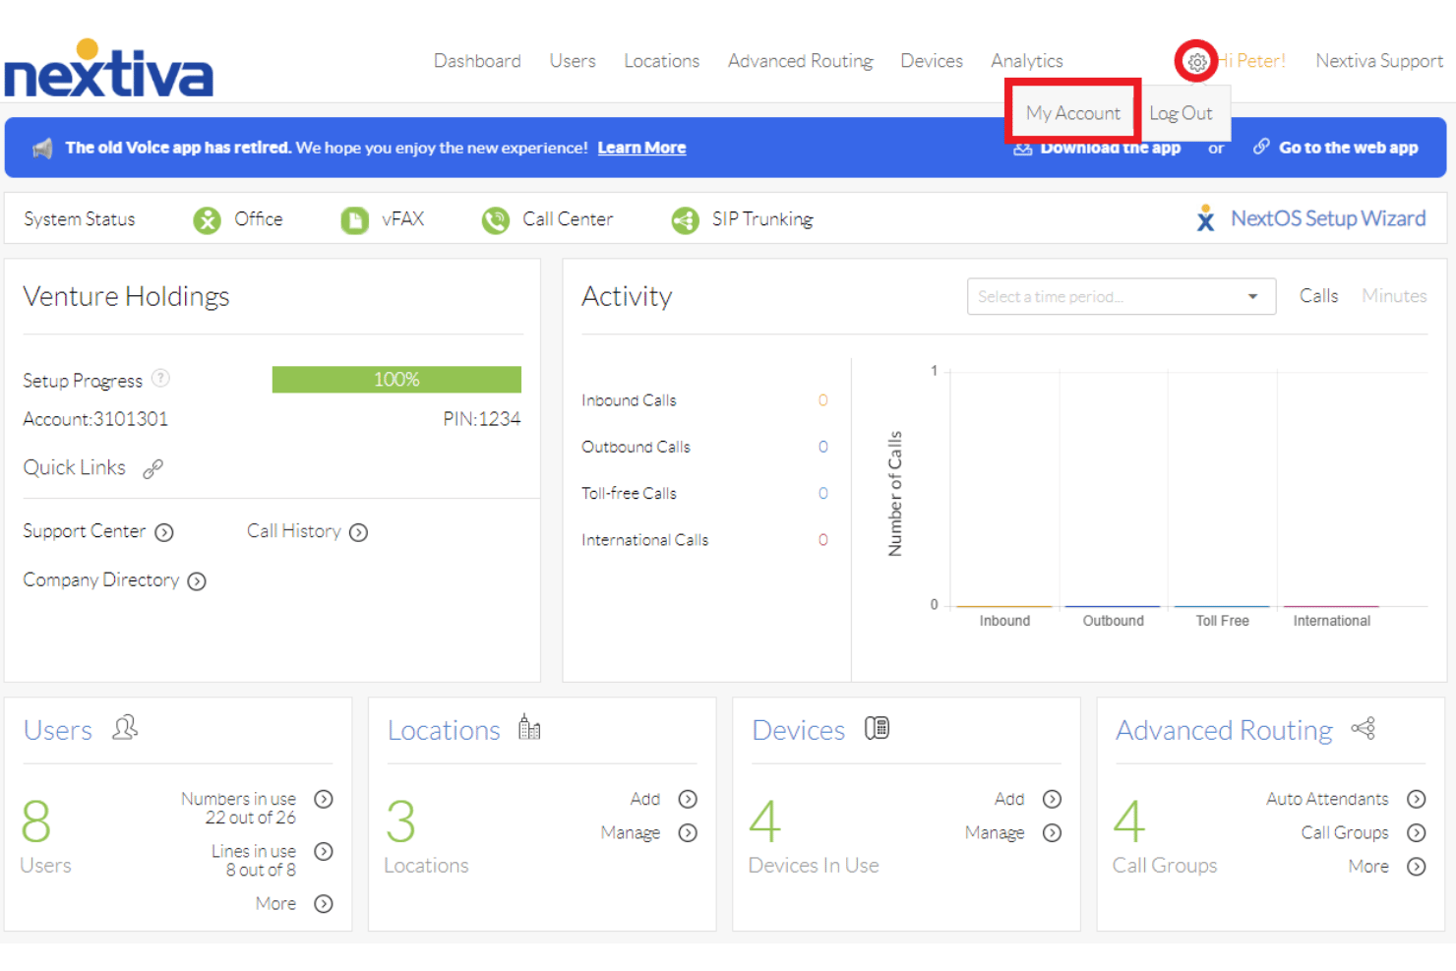Click the Users panel heading
The height and width of the screenshot is (971, 1456).
[x=58, y=730]
